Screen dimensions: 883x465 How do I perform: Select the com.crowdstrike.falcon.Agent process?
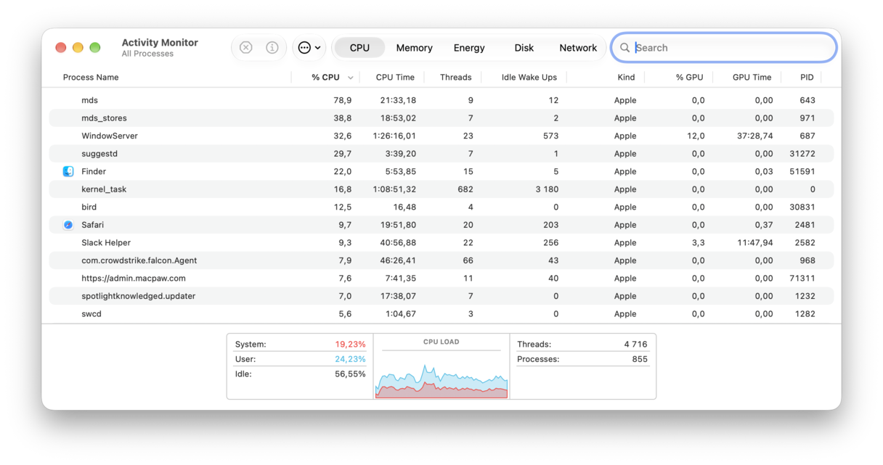point(139,260)
